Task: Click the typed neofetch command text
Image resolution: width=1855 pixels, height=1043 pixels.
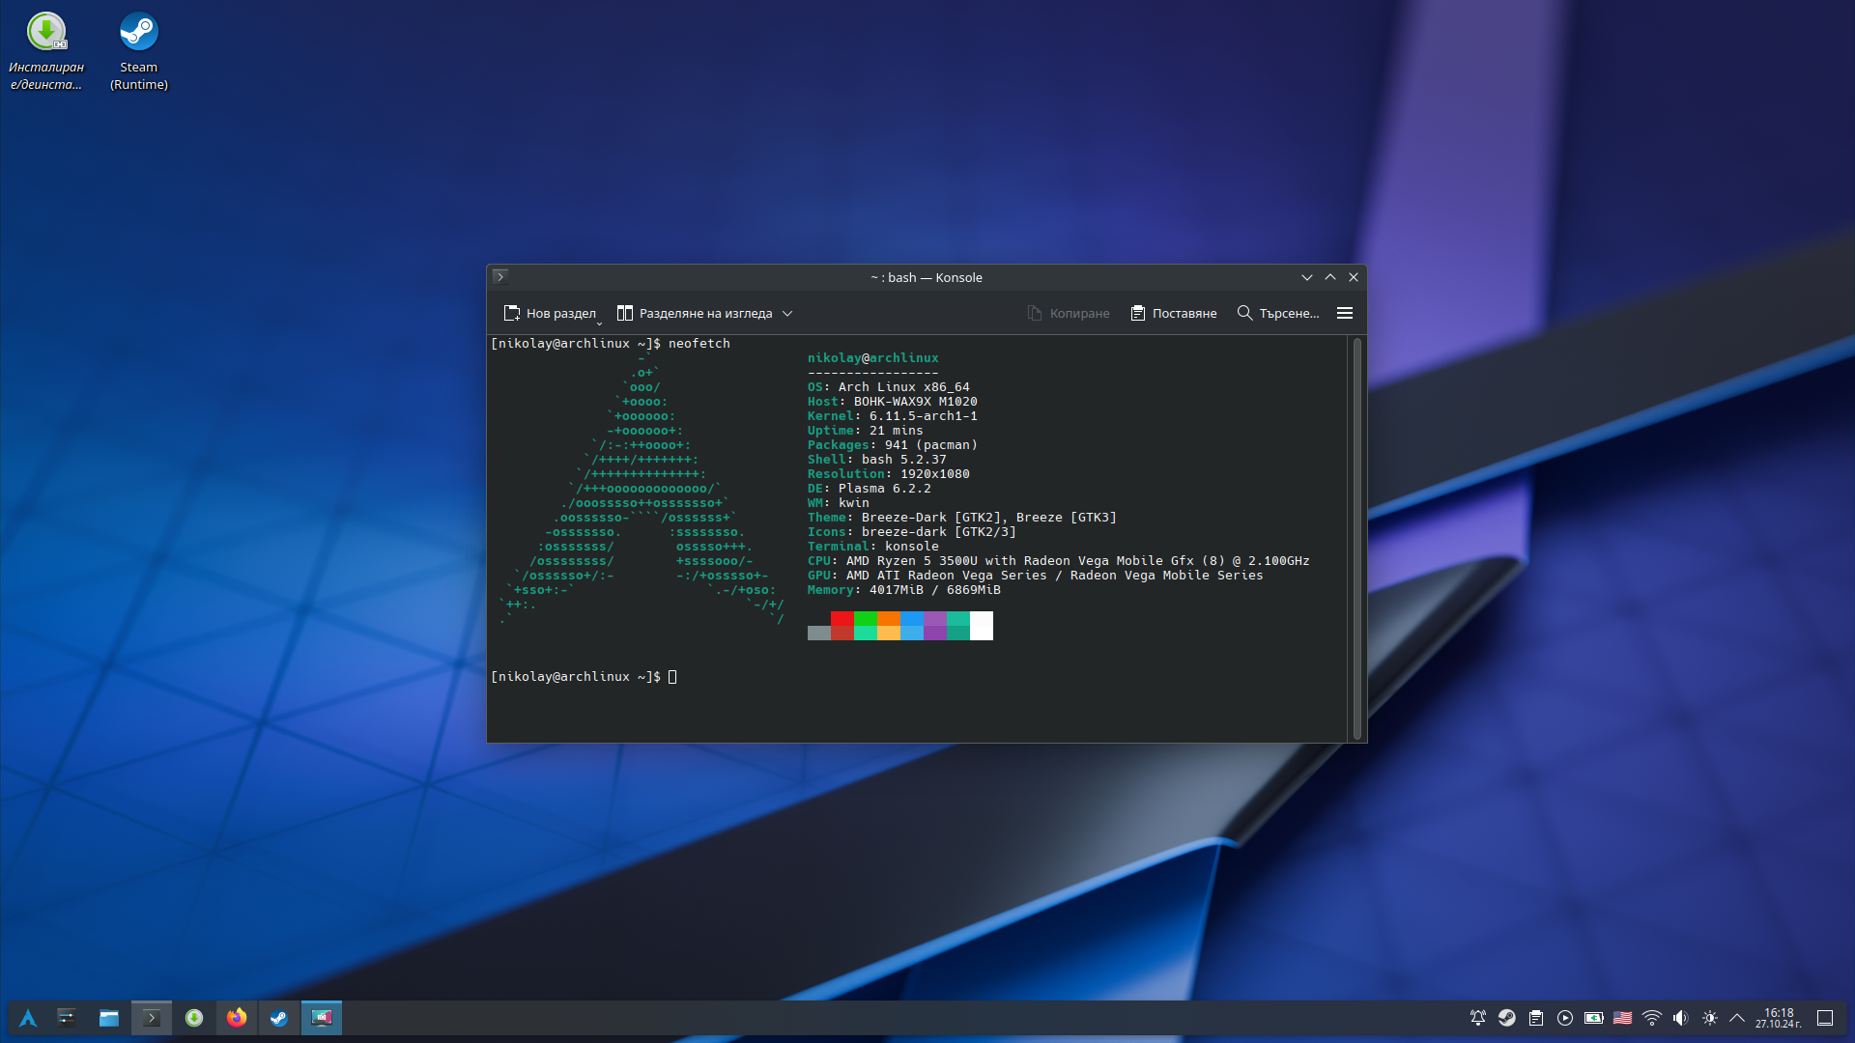Action: (699, 344)
